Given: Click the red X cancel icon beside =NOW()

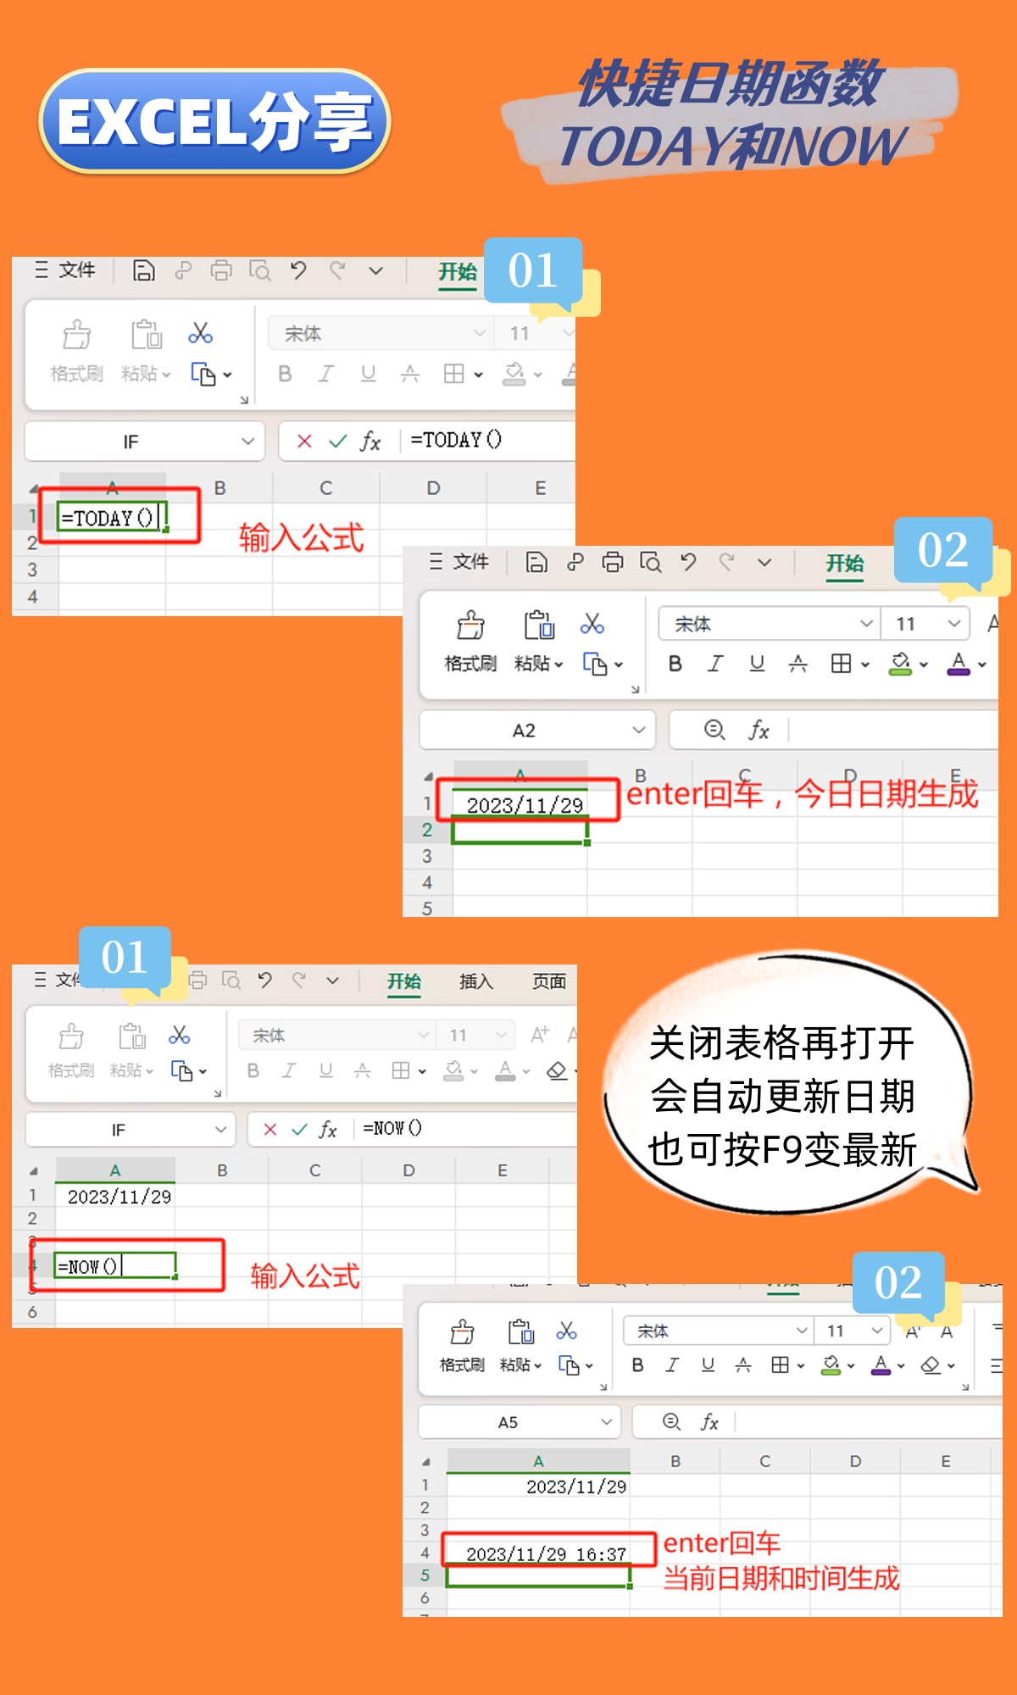Looking at the screenshot, I should (270, 1130).
